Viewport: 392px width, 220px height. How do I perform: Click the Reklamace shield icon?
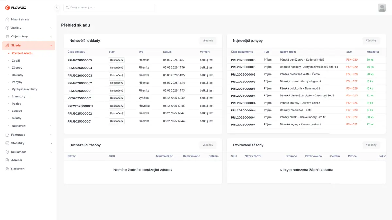point(7,152)
